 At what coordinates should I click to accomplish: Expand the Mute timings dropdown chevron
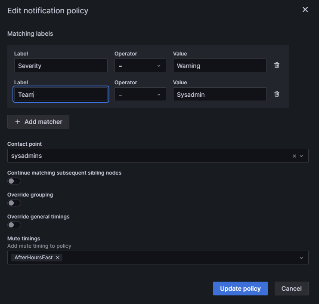pyautogui.click(x=301, y=258)
